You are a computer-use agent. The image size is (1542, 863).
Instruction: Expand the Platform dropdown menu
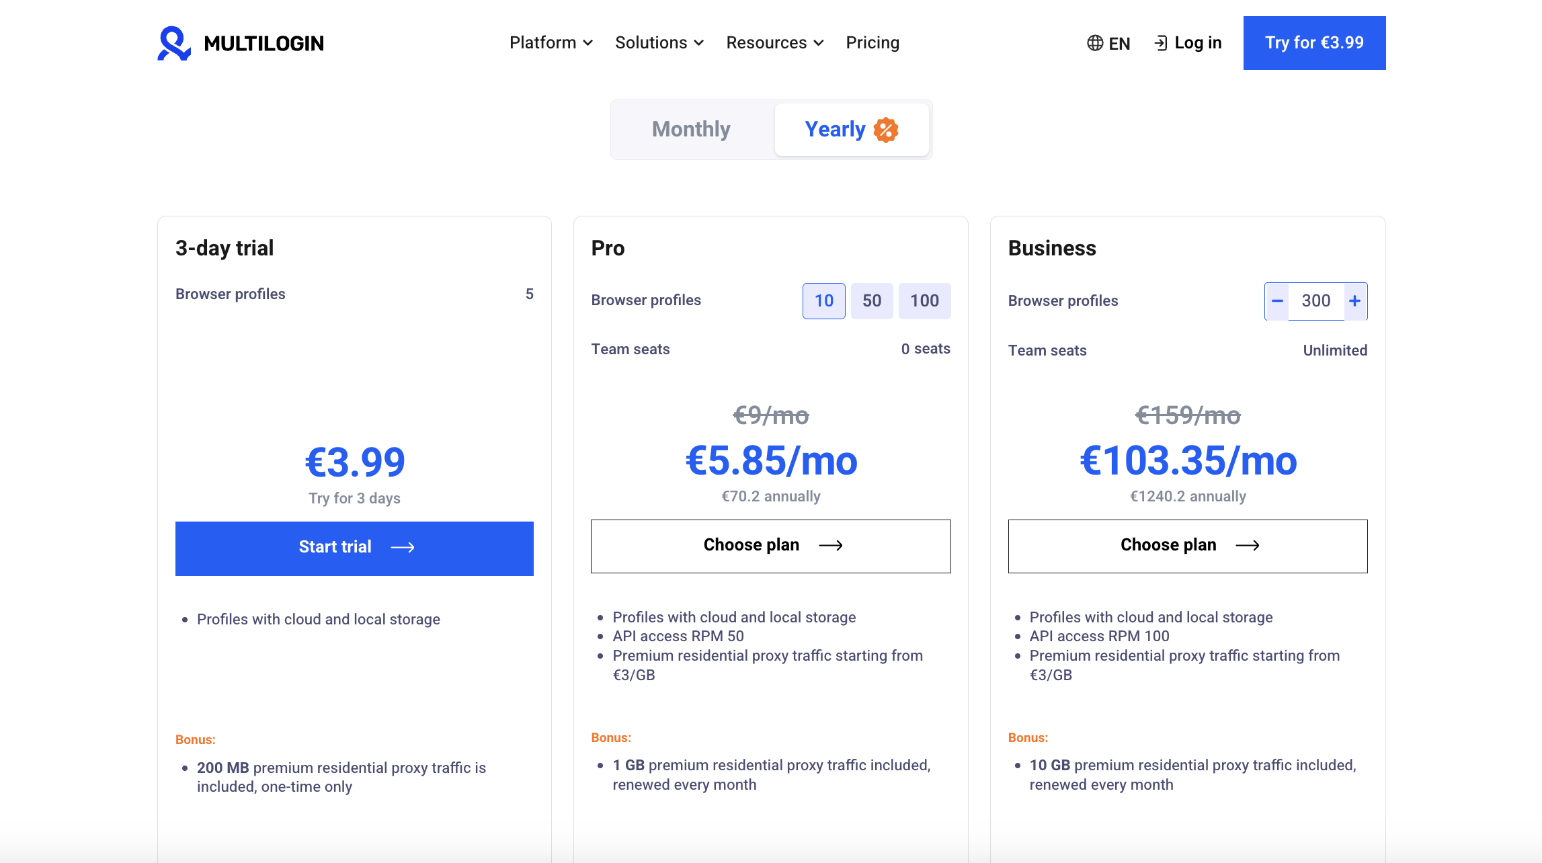pos(551,42)
